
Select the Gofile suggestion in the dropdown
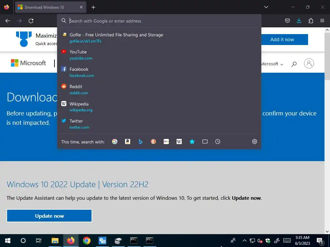pos(159,38)
